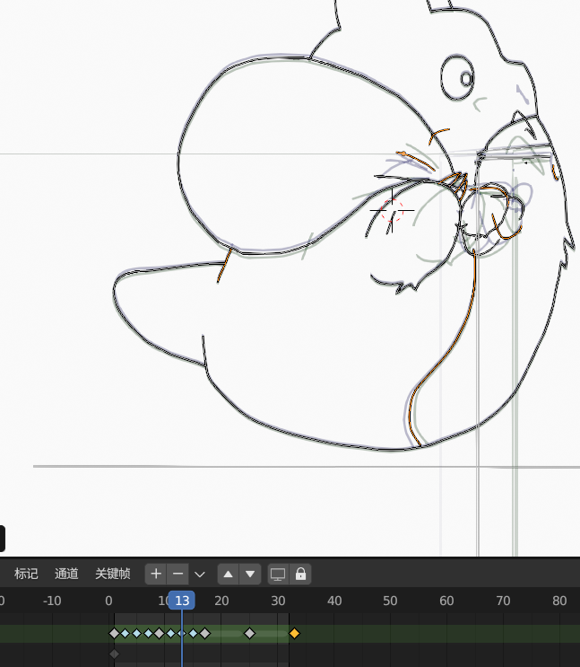Toggle the padlock isolate-lock icon
This screenshot has width=580, height=667.
tap(300, 574)
